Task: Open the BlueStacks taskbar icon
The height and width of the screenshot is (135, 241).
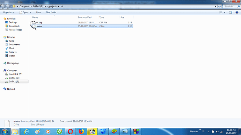Action: click(114, 132)
